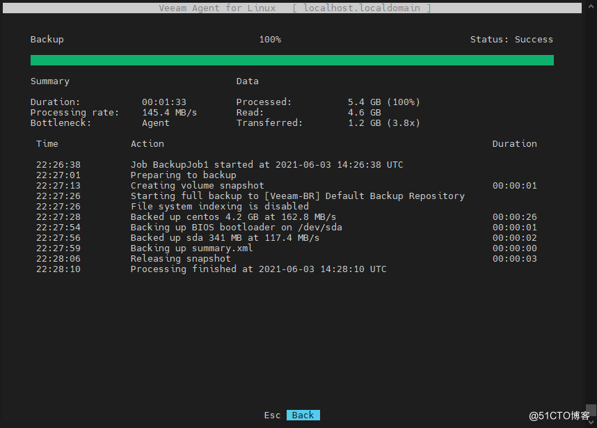The width and height of the screenshot is (597, 428).
Task: Click the timestamp 22:27:54
Action: 58,228
